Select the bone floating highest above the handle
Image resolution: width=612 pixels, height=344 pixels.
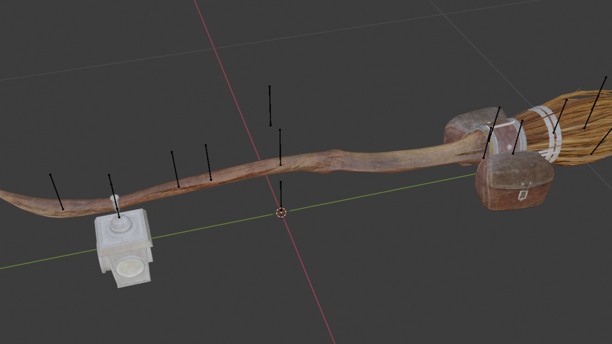pos(270,105)
